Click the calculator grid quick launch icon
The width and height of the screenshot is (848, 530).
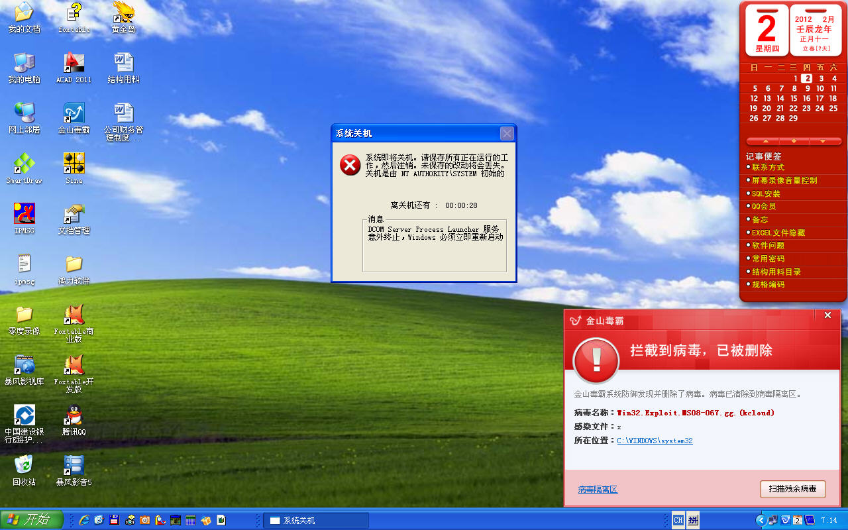coord(191,520)
